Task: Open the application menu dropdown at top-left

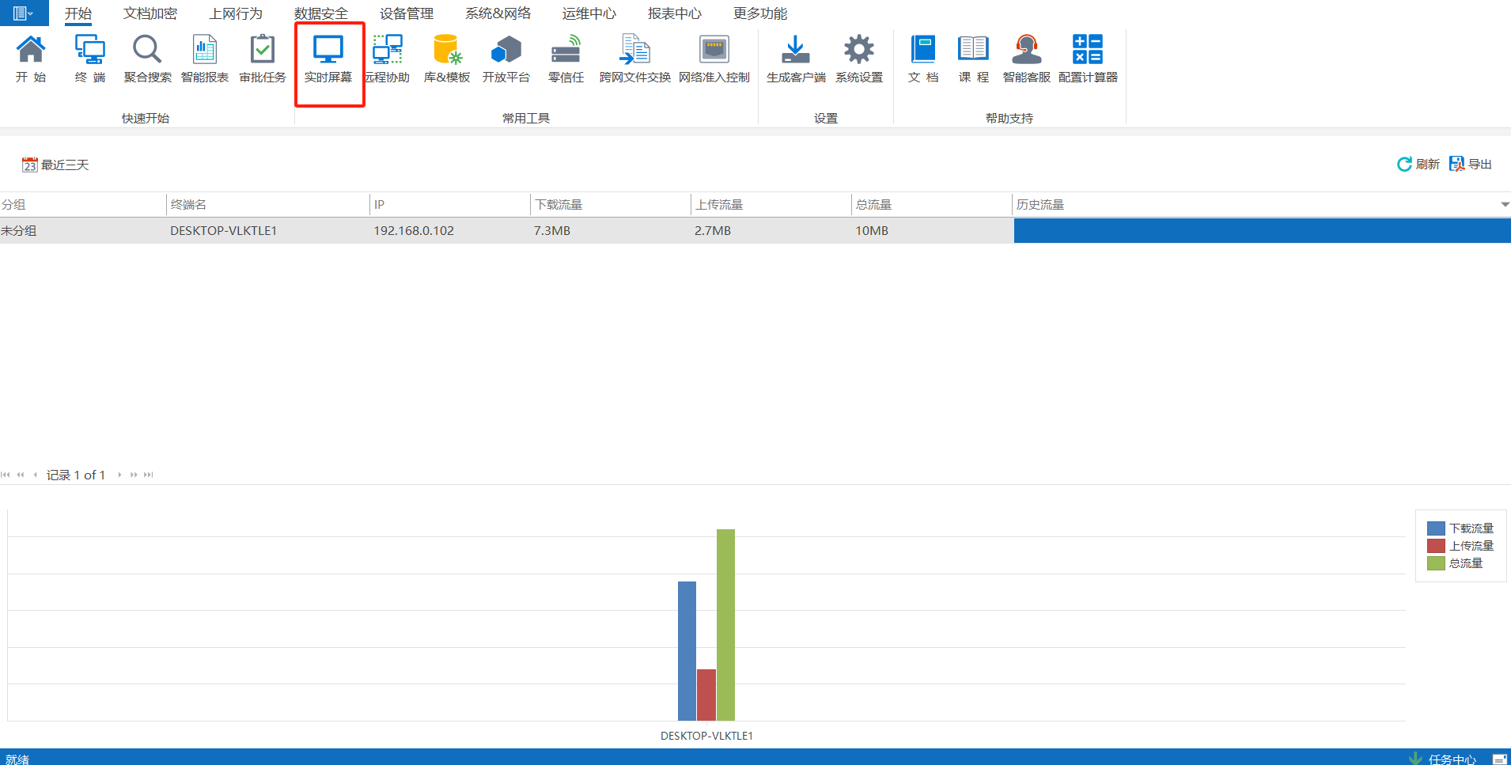Action: click(24, 13)
